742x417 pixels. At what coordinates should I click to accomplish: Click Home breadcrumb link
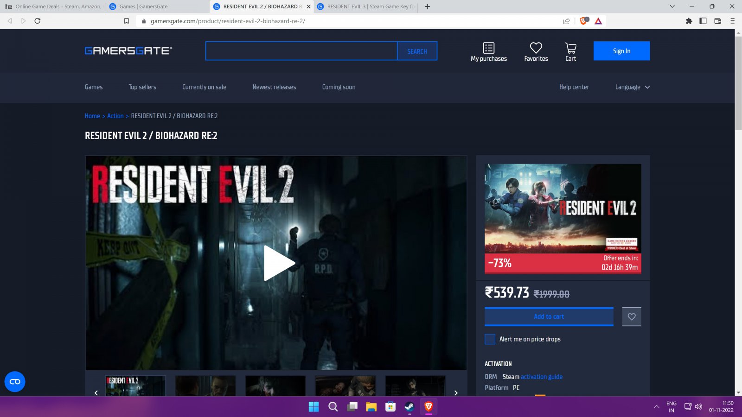click(92, 116)
